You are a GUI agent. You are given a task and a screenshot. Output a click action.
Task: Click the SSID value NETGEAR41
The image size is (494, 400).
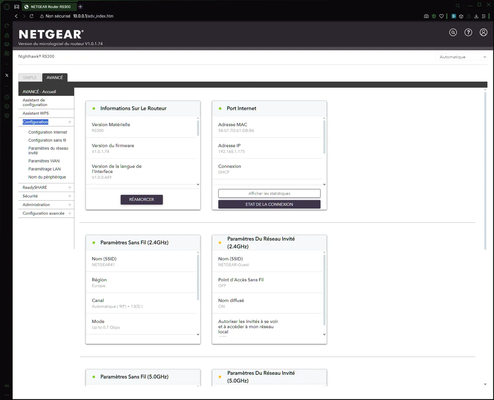pos(103,265)
